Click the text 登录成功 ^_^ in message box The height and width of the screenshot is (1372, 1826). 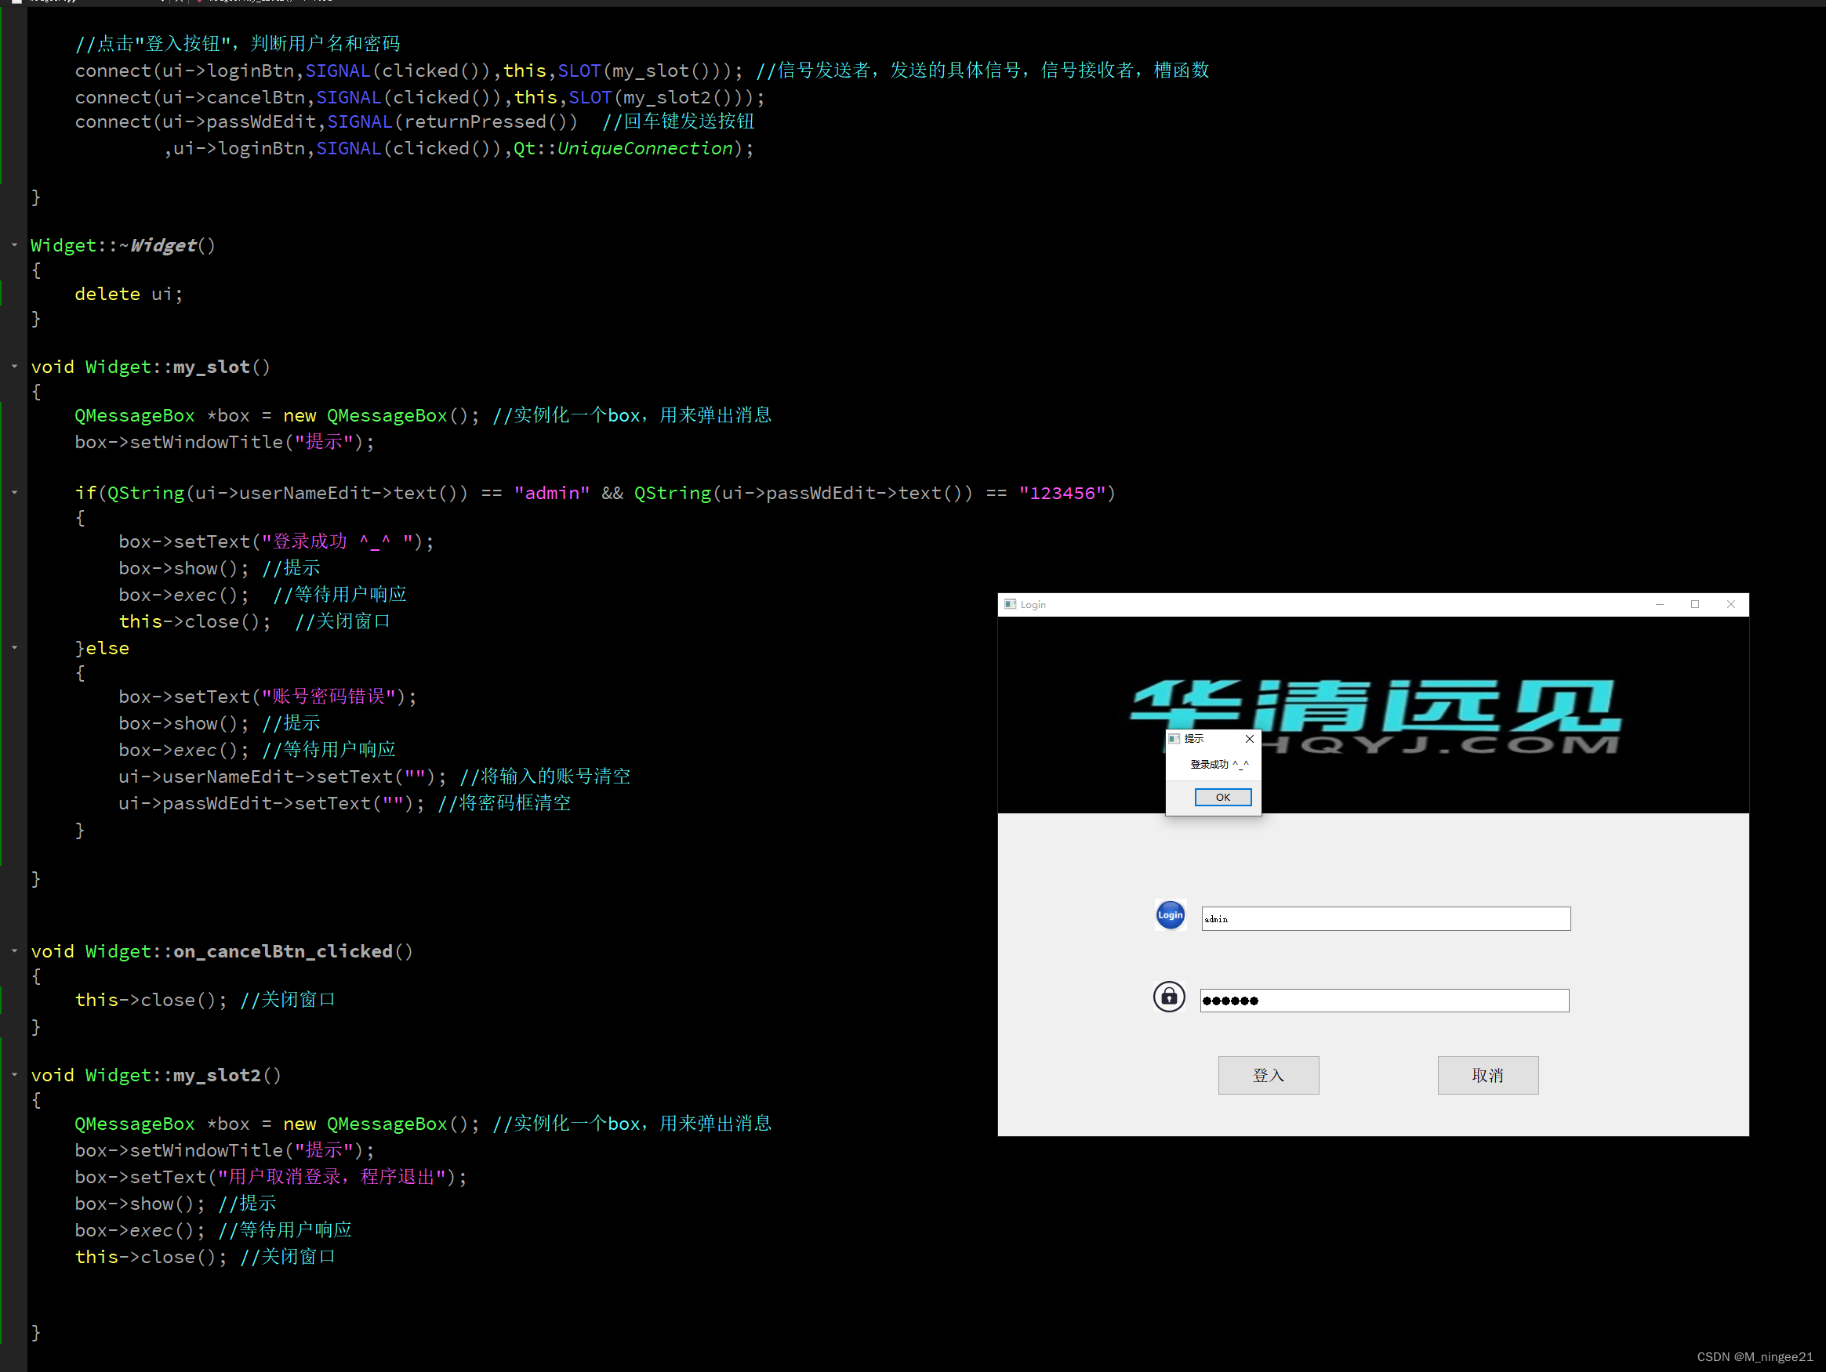coord(1219,764)
